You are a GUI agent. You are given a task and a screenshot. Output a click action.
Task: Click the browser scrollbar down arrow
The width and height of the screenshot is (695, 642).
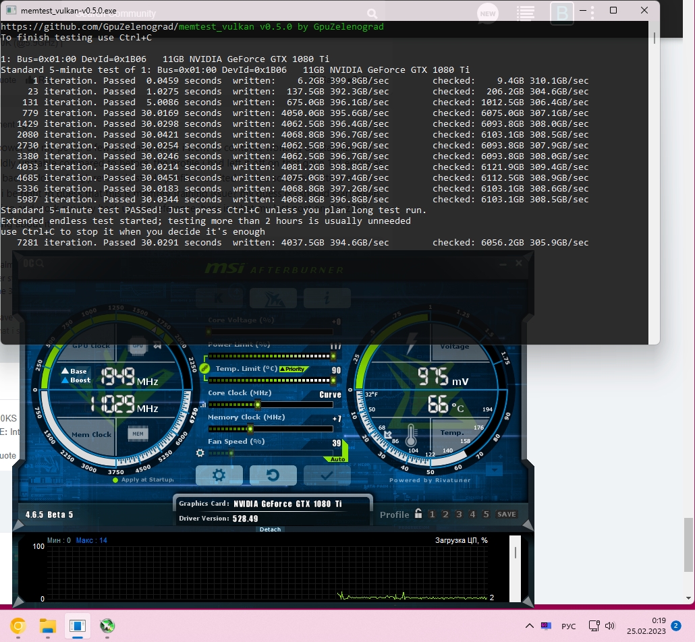pos(688,597)
